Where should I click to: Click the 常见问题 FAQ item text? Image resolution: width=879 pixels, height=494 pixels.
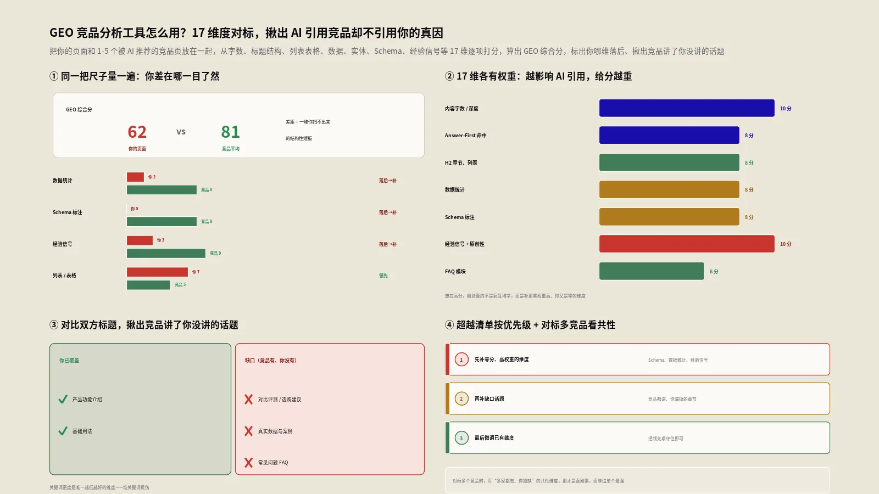click(x=273, y=463)
